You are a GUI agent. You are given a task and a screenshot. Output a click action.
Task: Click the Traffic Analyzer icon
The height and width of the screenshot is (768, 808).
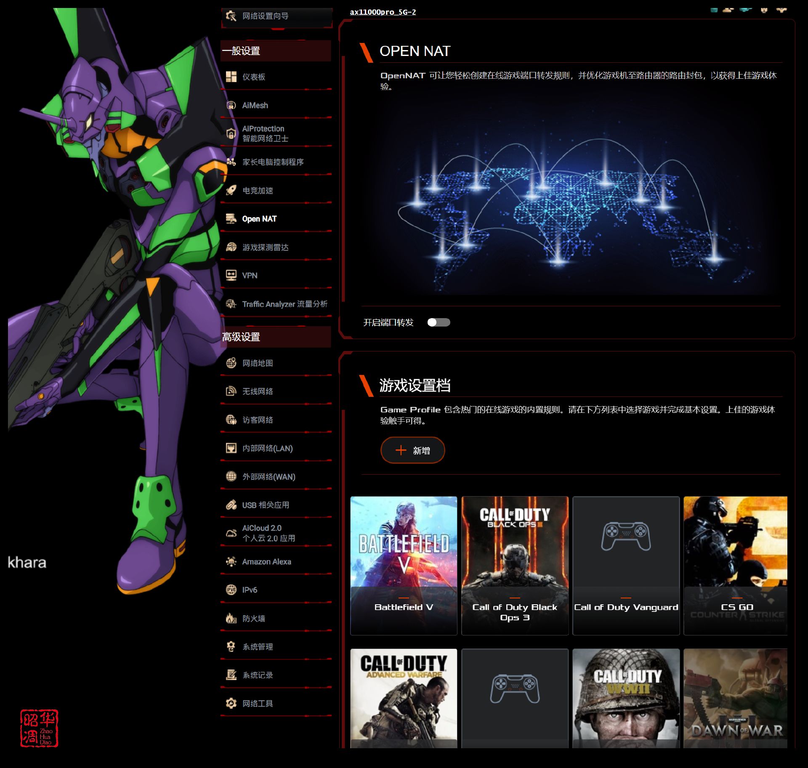[231, 304]
